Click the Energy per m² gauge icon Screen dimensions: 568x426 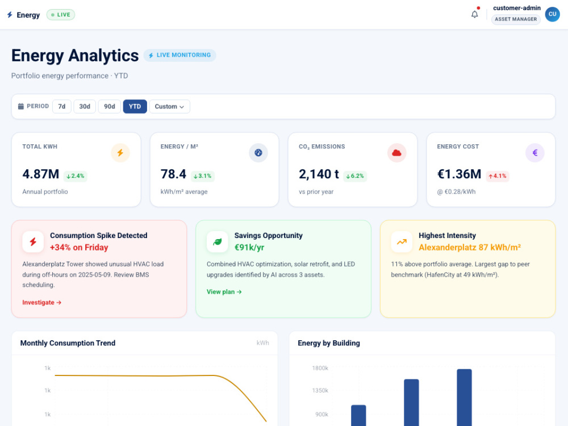click(258, 153)
